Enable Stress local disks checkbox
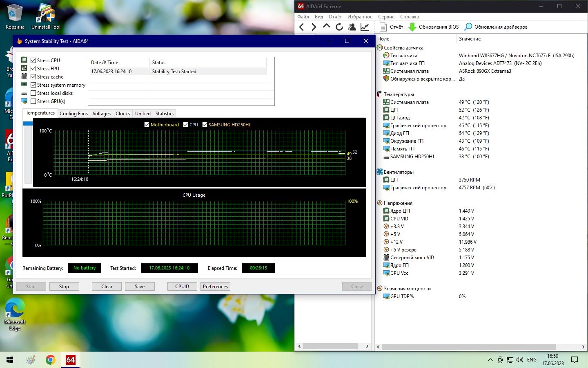This screenshot has height=368, width=588. 33,93
